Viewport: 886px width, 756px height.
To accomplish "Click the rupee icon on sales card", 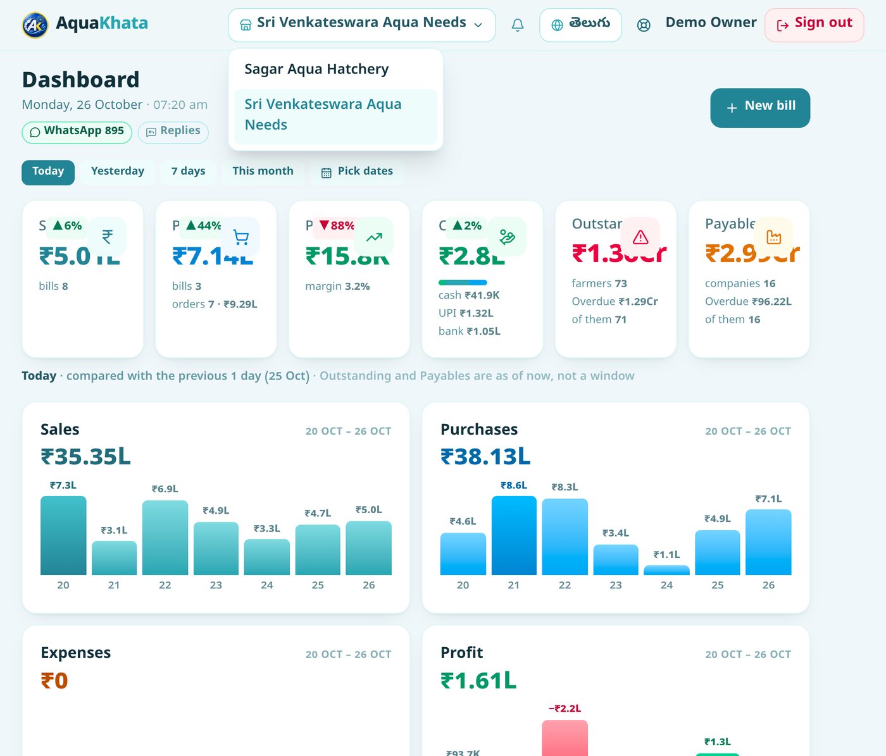I will click(x=108, y=237).
